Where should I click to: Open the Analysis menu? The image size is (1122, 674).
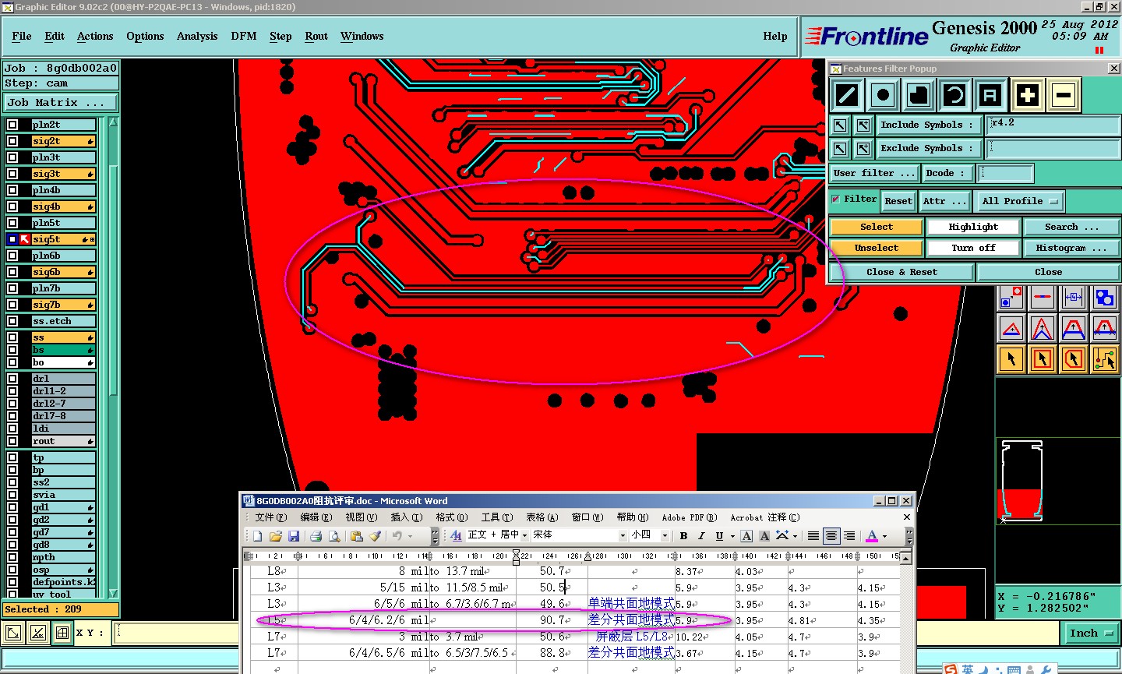tap(197, 37)
